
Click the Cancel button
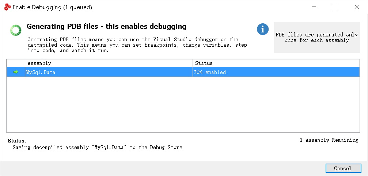click(x=343, y=168)
